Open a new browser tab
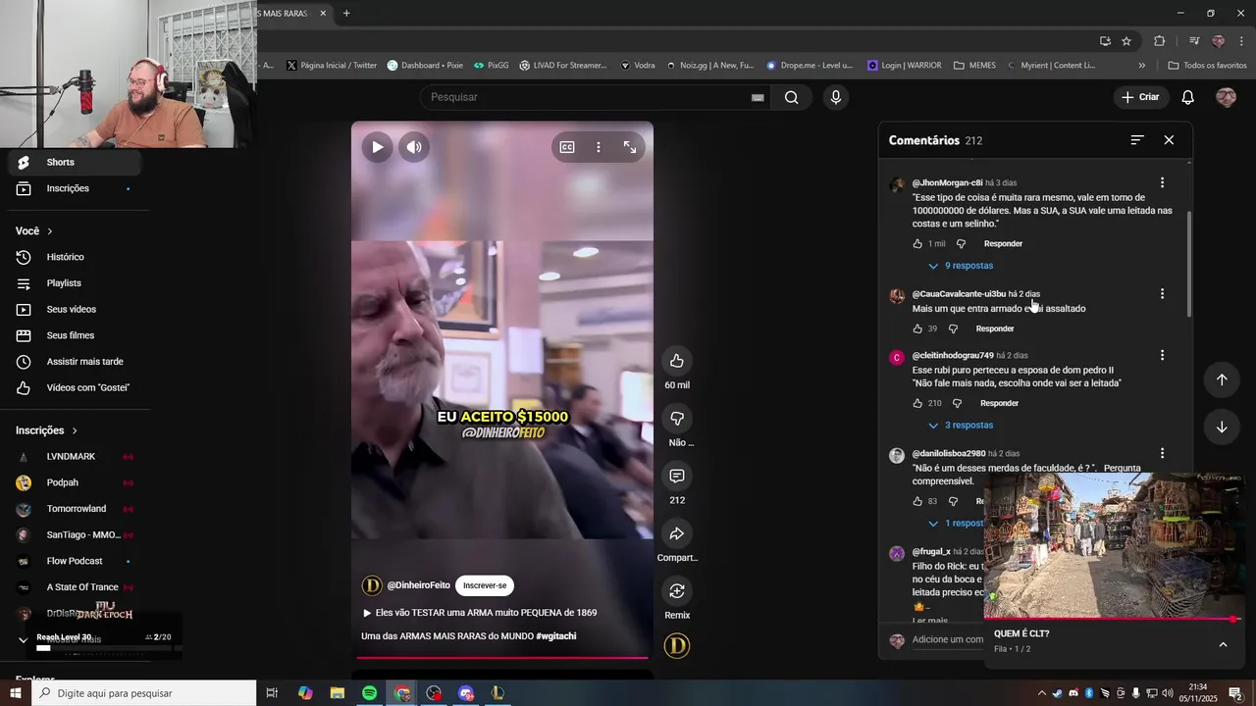 coord(346,14)
